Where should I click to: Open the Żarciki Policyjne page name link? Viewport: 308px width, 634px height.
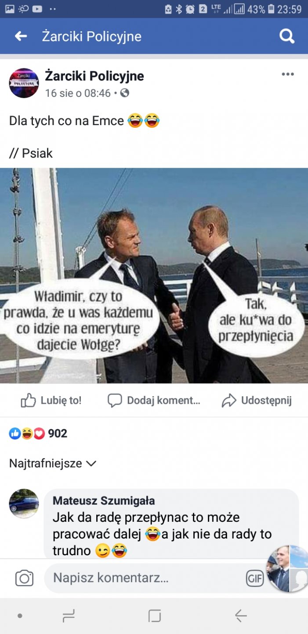[x=94, y=76]
